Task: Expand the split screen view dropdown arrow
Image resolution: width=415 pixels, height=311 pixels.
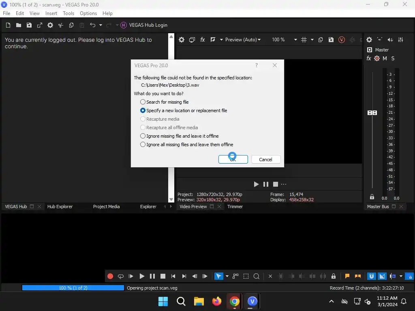Action: [221, 40]
